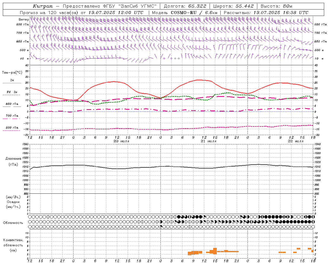Screen dimensions: 328x263
Task: Click the 'Конвективн.' convective cloud label
Action: 13,240
